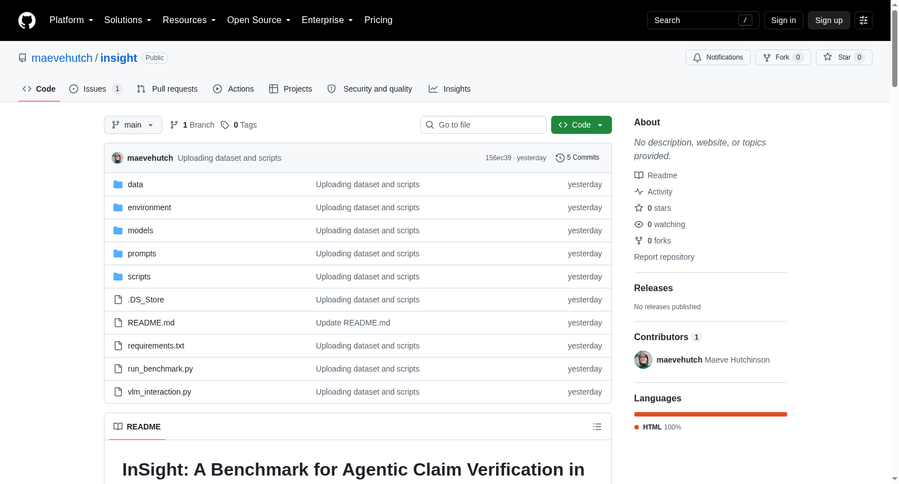Viewport: 899px width, 484px height.
Task: Click the file icon beside run_benchmark.py
Action: coord(118,369)
